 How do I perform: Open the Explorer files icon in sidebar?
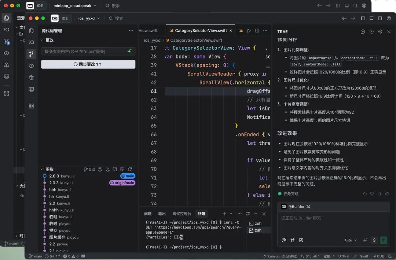31,31
